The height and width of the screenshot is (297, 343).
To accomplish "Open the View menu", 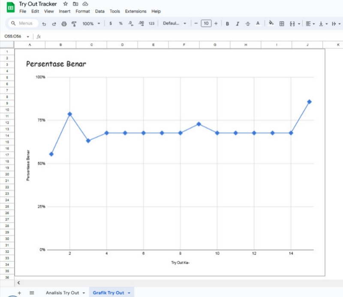I will [x=49, y=11].
